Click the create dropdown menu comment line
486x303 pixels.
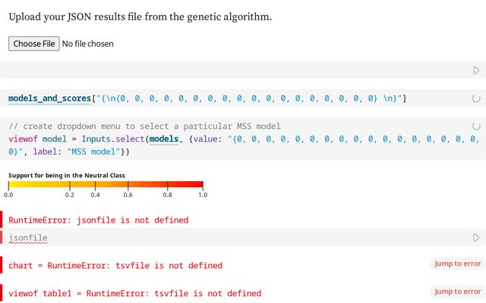[144, 126]
